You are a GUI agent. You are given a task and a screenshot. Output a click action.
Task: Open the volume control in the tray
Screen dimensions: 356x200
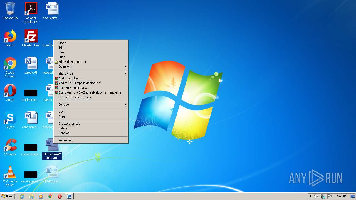coord(316,196)
